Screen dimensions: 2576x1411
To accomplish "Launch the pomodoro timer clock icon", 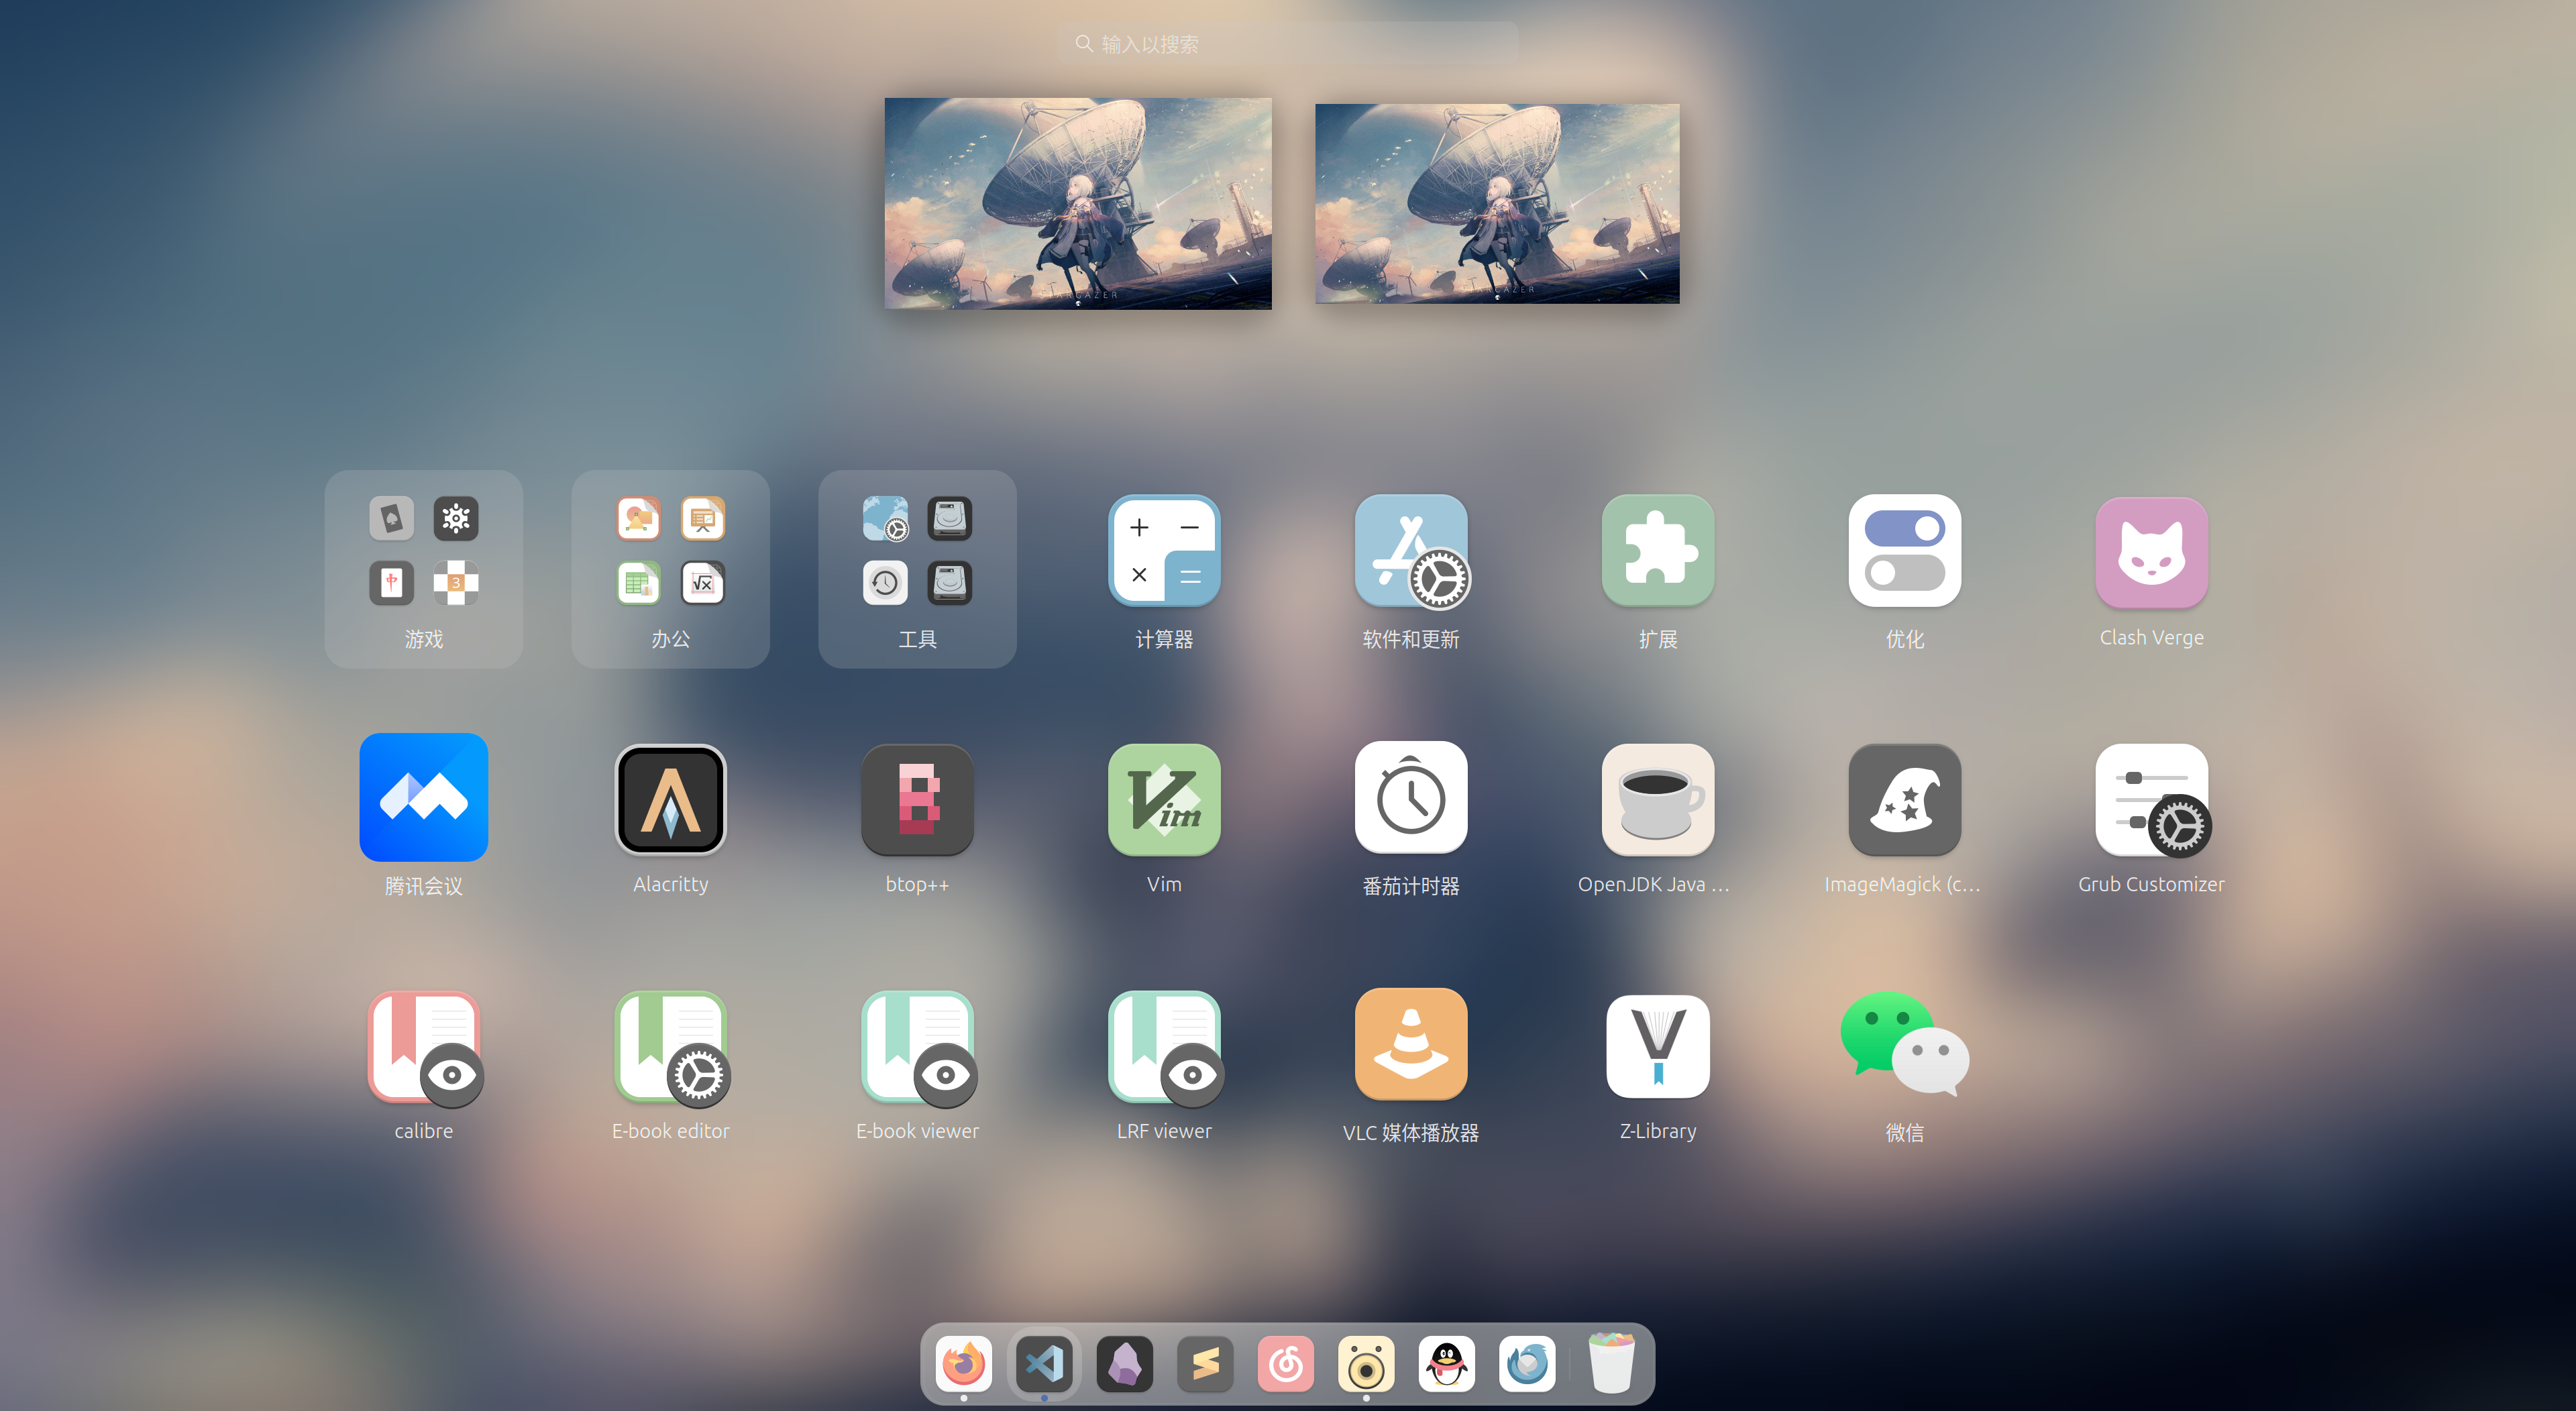I will click(1410, 799).
